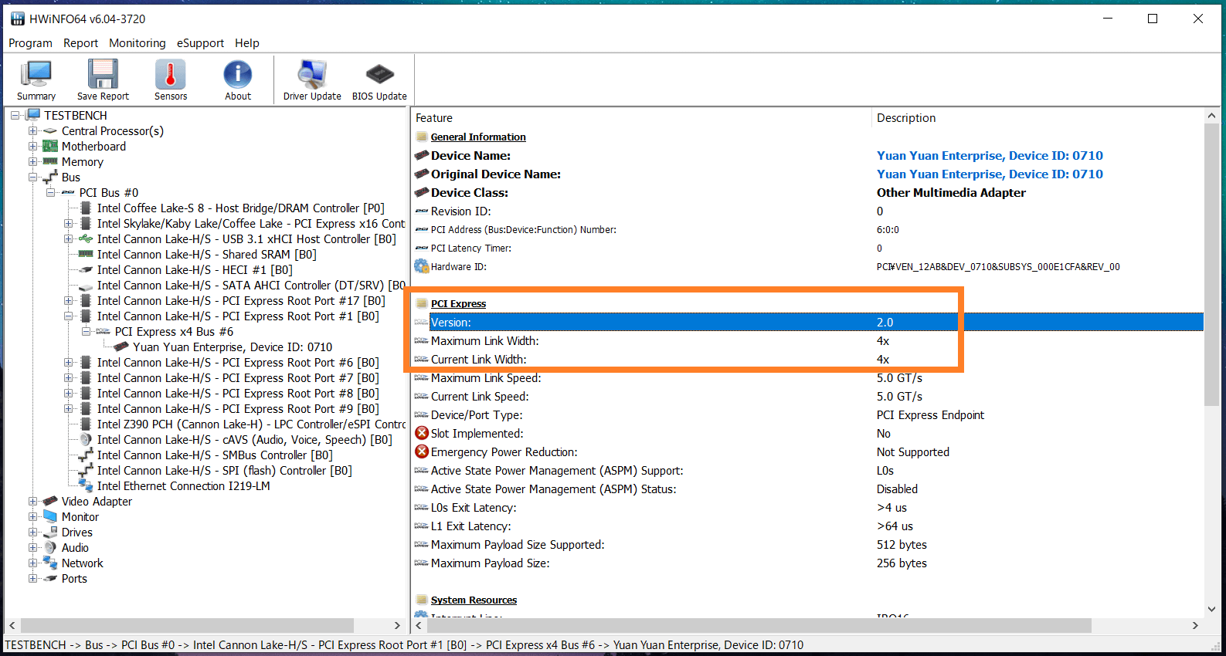Select the Maximum Payload Size Supported row
The width and height of the screenshot is (1226, 656).
tap(808, 544)
